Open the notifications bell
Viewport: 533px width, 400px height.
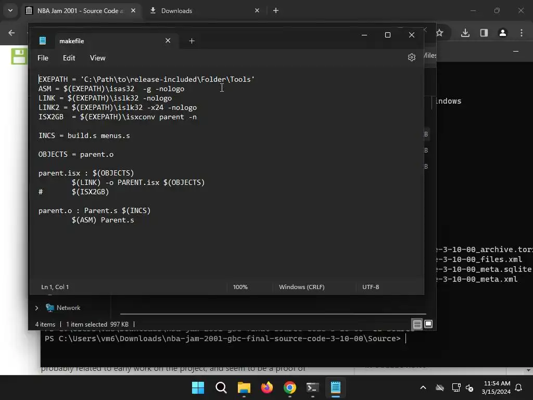519,387
